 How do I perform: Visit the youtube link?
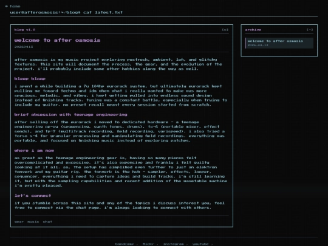click(x=200, y=244)
